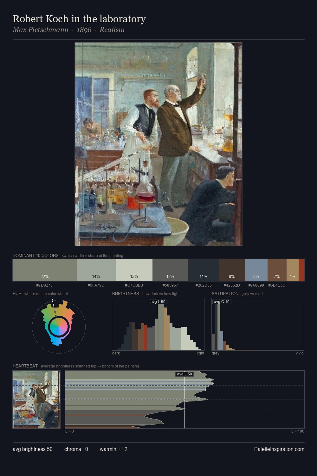
Task: Select the tan 4% swatch
Action: tap(293, 270)
